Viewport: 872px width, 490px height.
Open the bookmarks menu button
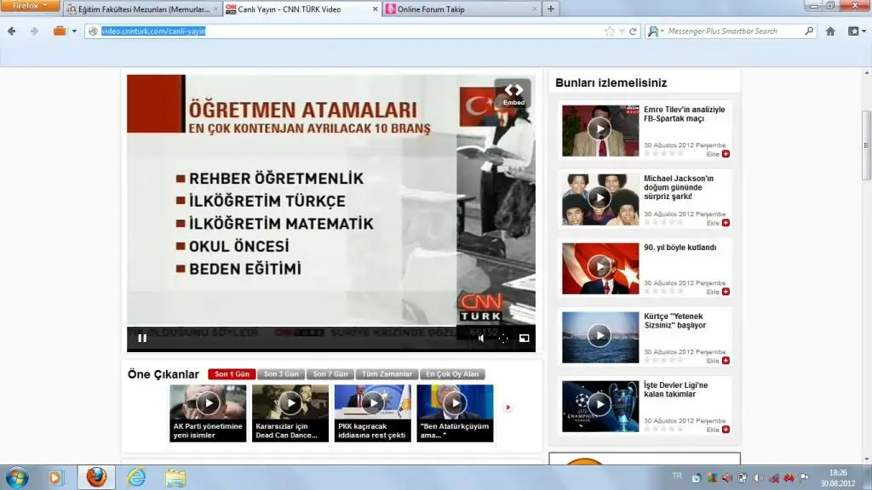pyautogui.click(x=857, y=31)
